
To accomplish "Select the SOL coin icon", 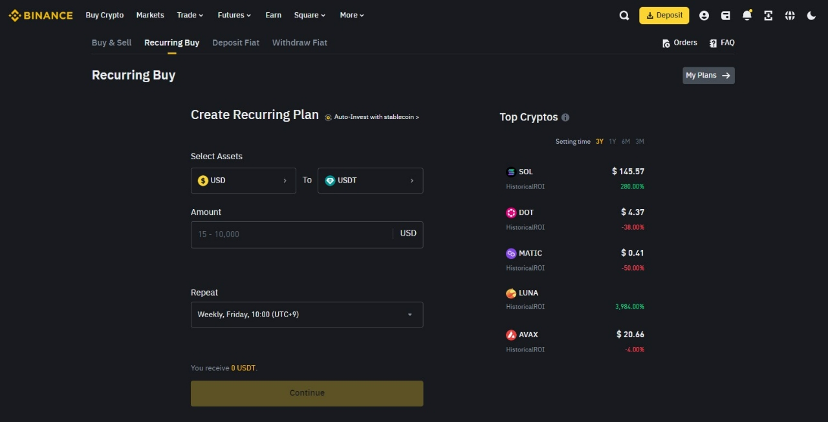I will click(x=511, y=172).
